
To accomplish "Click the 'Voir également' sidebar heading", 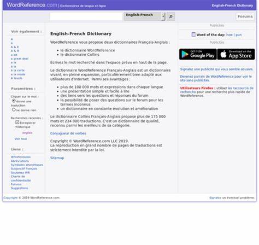I will tap(26, 32).
